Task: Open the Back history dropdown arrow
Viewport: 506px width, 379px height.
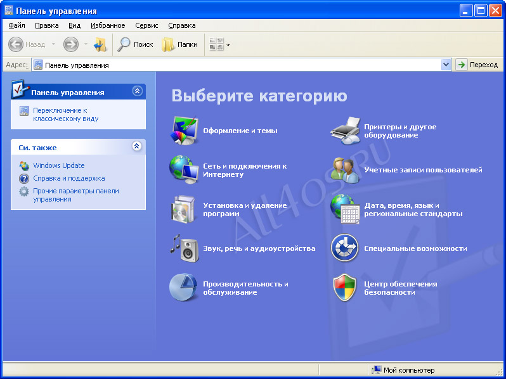Action: pos(53,44)
